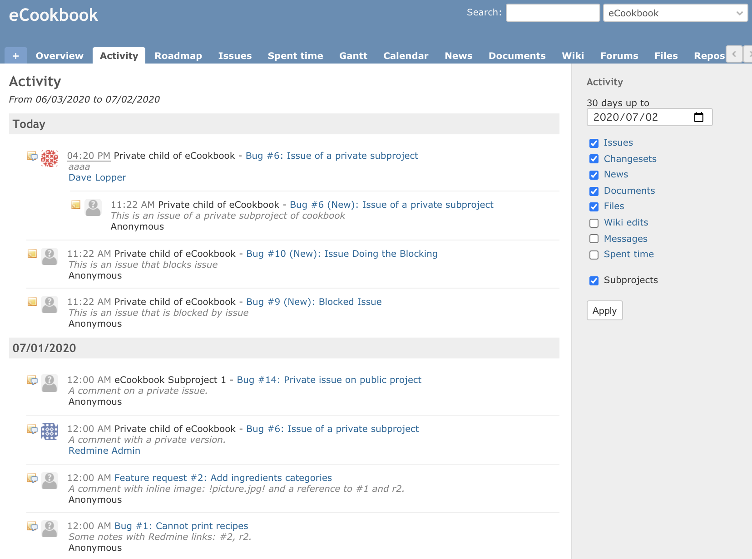Click the issue icon beside Bug #9 (New) entry
752x559 pixels.
point(32,302)
